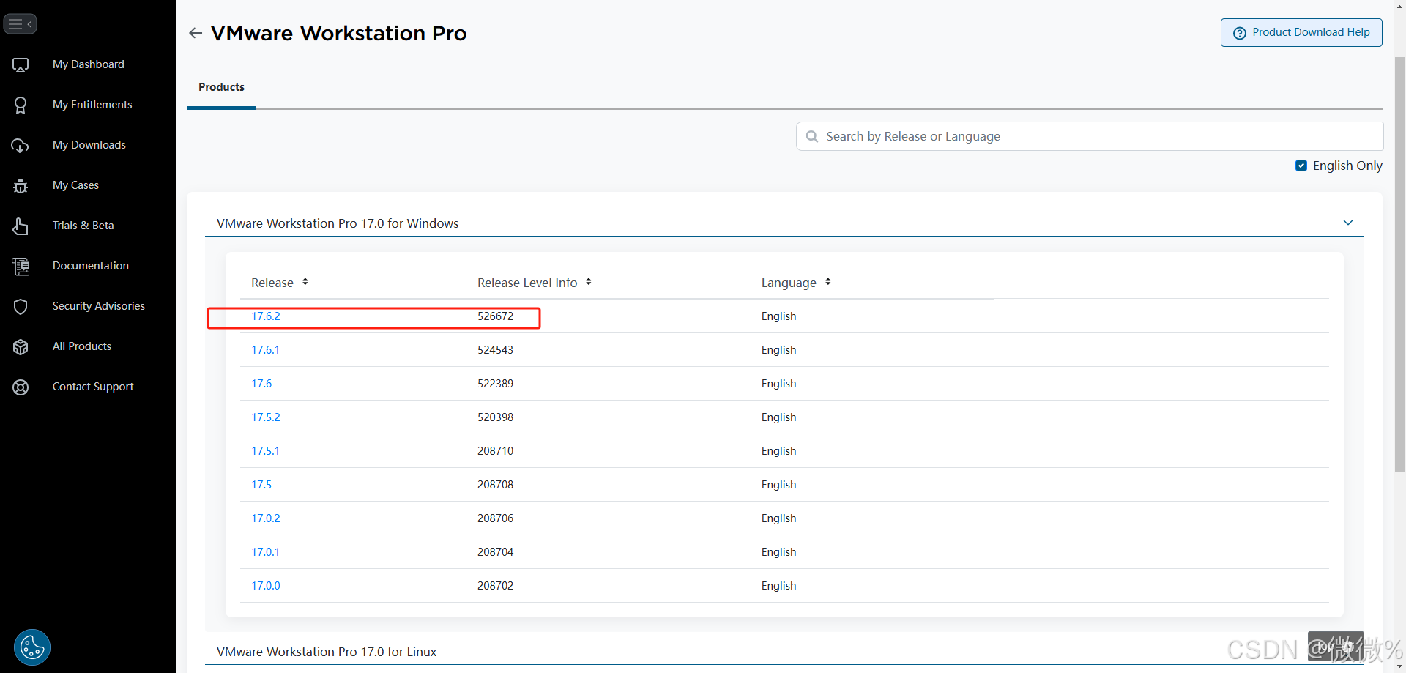Open My Cases from the sidebar
The width and height of the screenshot is (1406, 673).
[x=75, y=185]
